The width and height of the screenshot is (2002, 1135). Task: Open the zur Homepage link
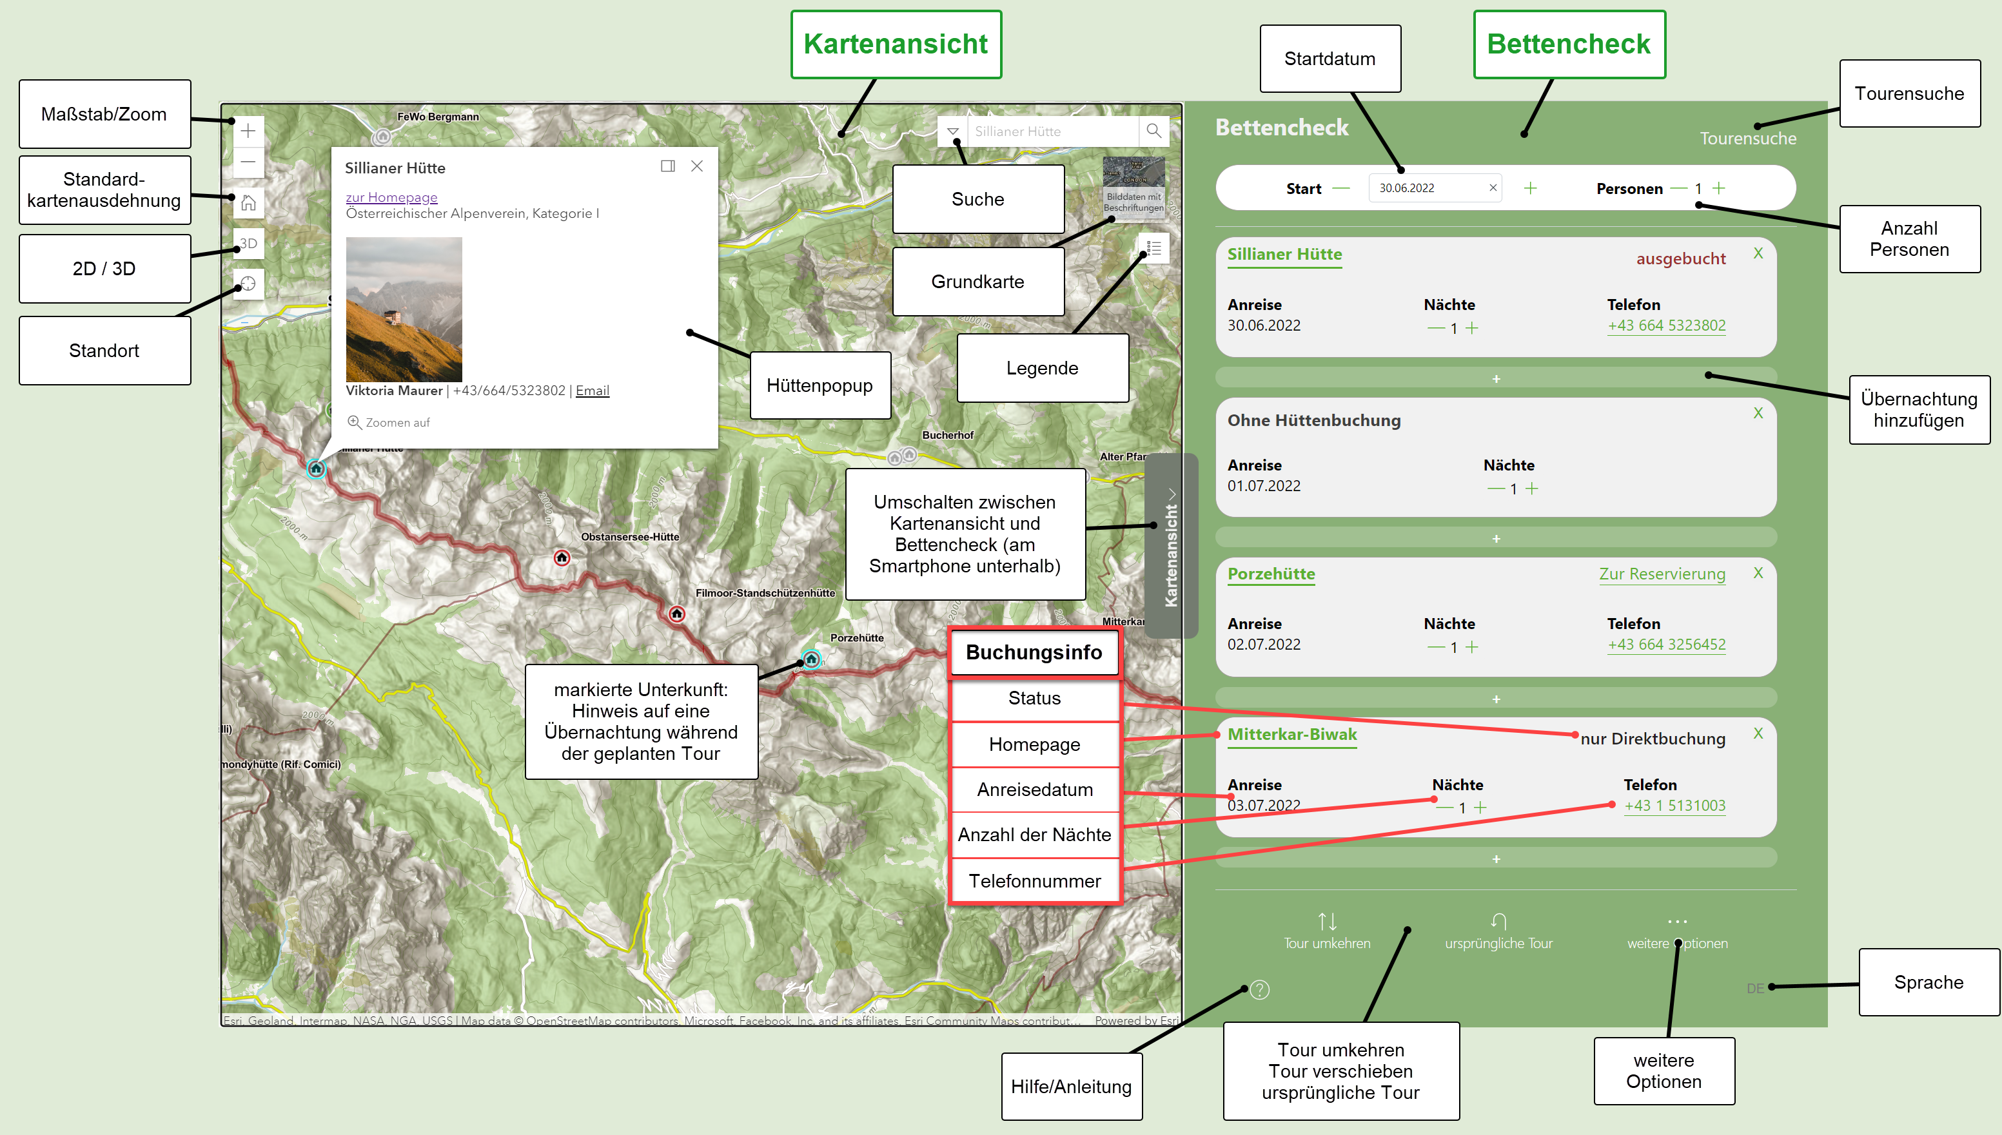click(x=391, y=197)
